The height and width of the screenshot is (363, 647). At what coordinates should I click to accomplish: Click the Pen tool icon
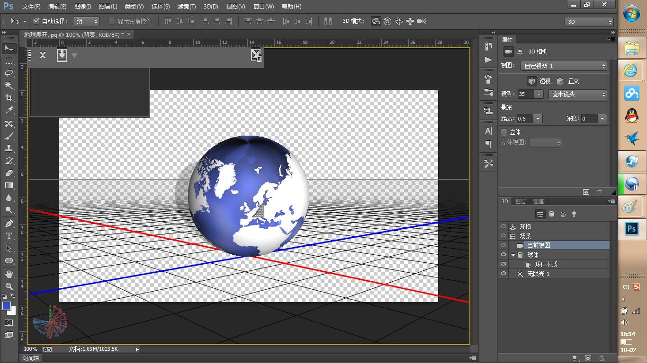point(9,223)
